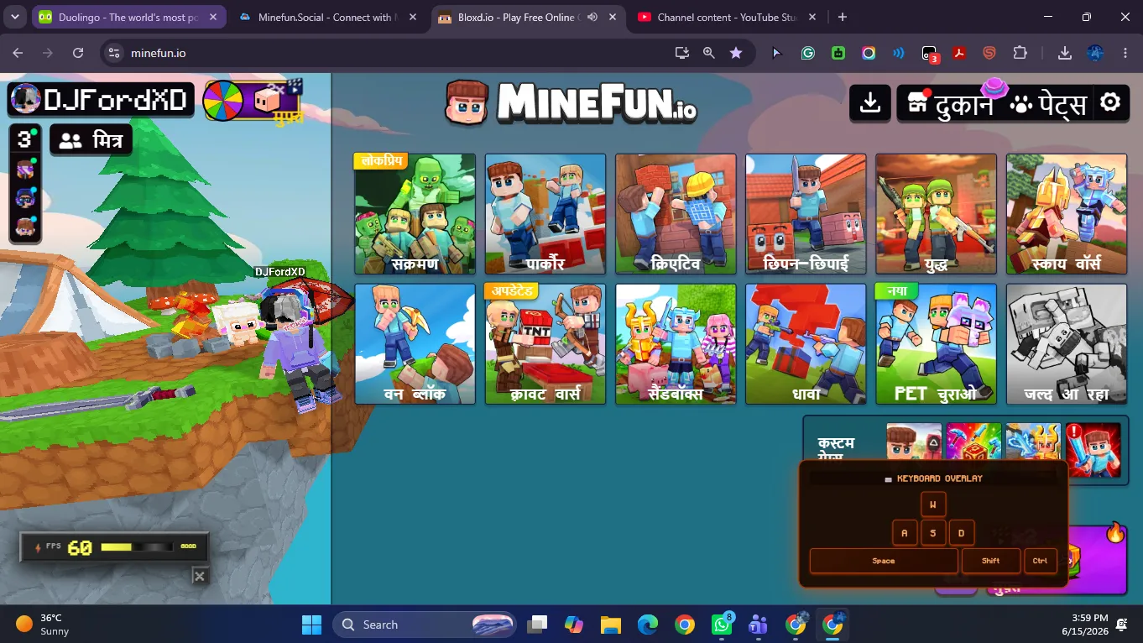Select the third friend avatar with brown hair
1143x643 pixels.
click(25, 227)
